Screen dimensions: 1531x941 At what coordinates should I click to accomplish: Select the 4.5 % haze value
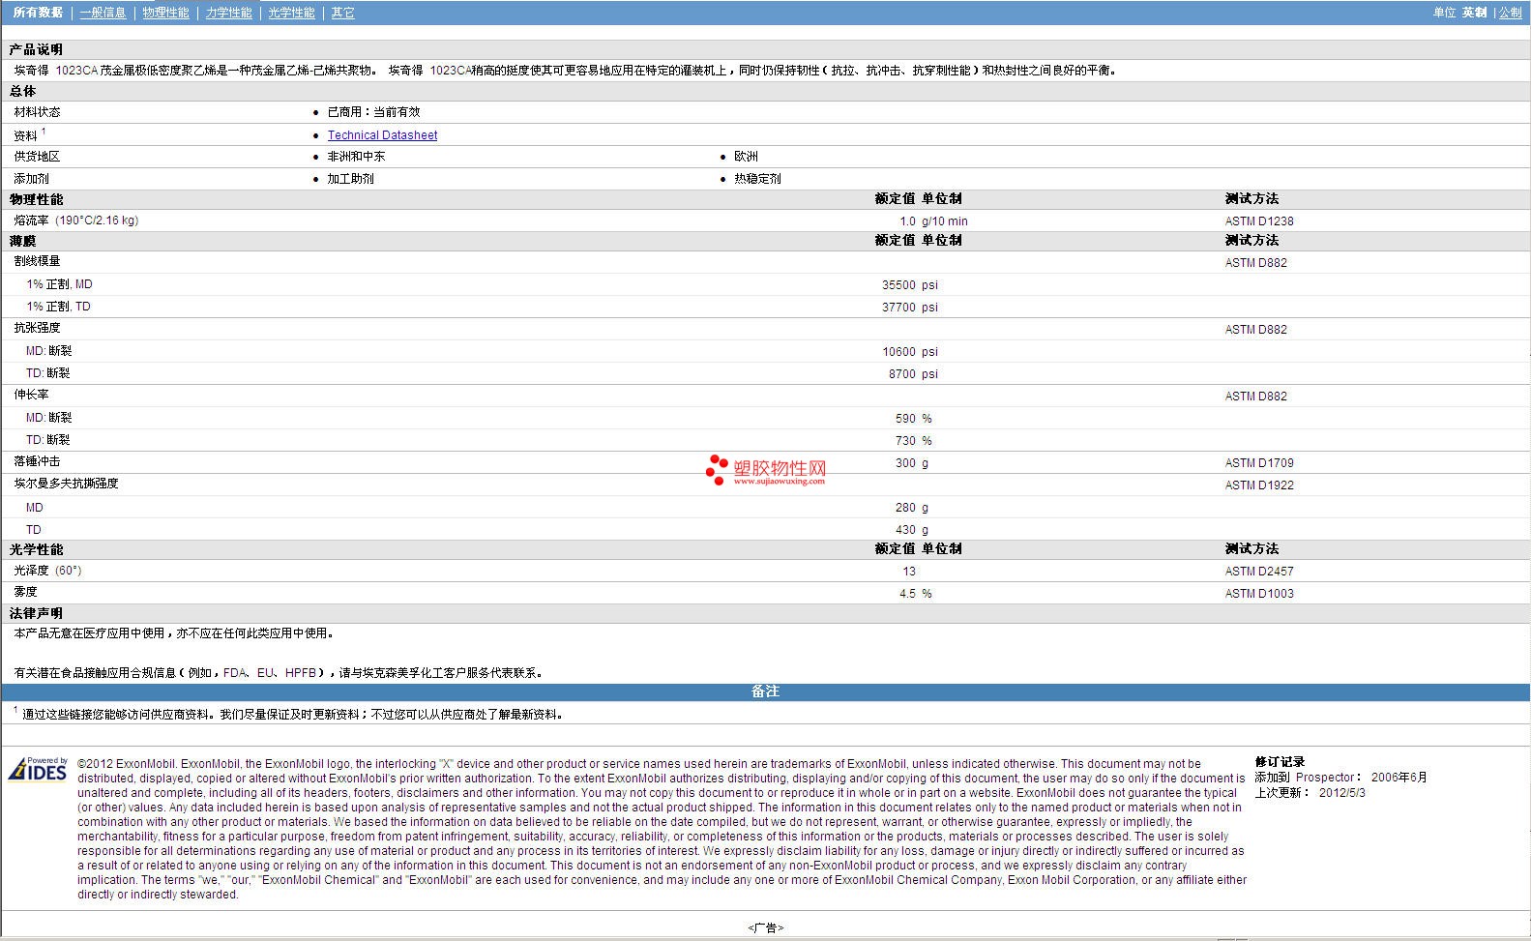[916, 594]
